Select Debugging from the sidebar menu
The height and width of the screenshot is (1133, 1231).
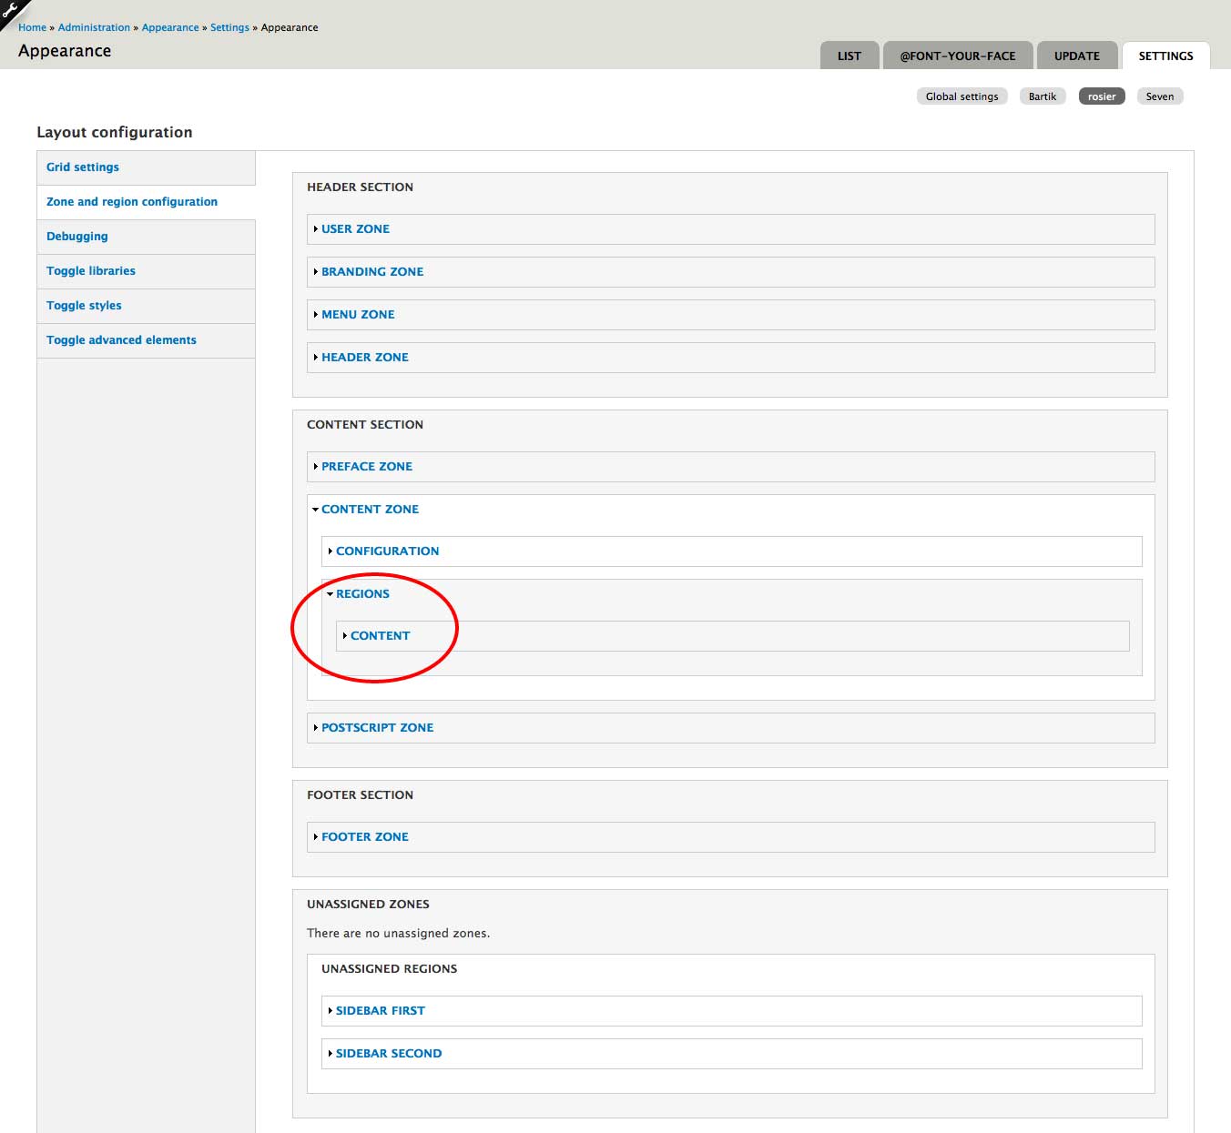pos(76,236)
